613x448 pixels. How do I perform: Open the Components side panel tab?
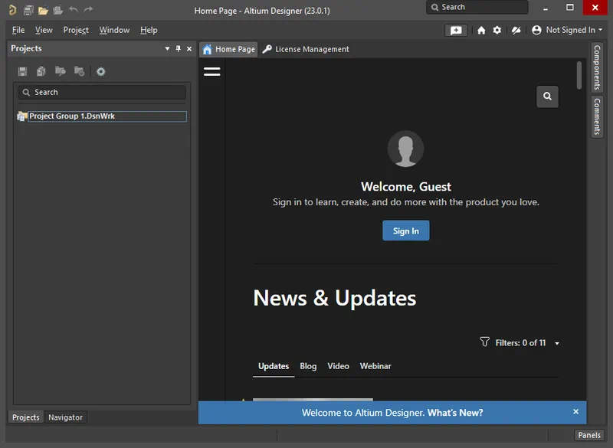[x=597, y=67]
